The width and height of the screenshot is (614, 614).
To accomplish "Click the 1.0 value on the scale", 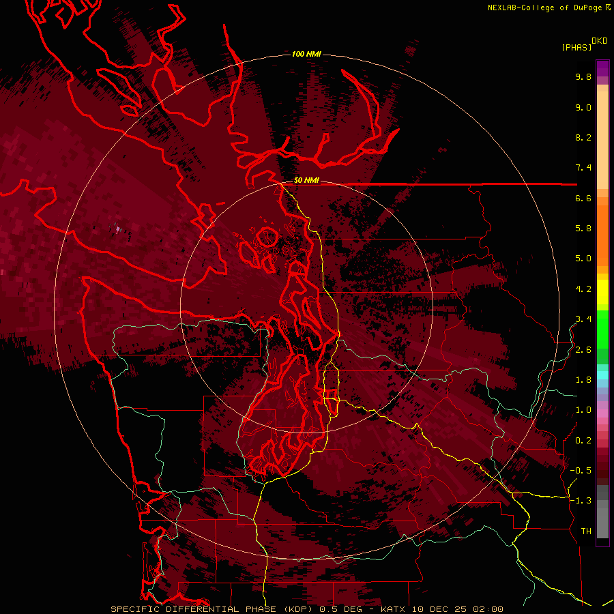I will point(583,410).
